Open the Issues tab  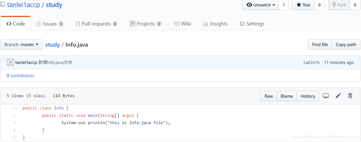click(50, 24)
